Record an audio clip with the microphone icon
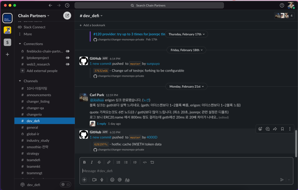 coord(102,180)
